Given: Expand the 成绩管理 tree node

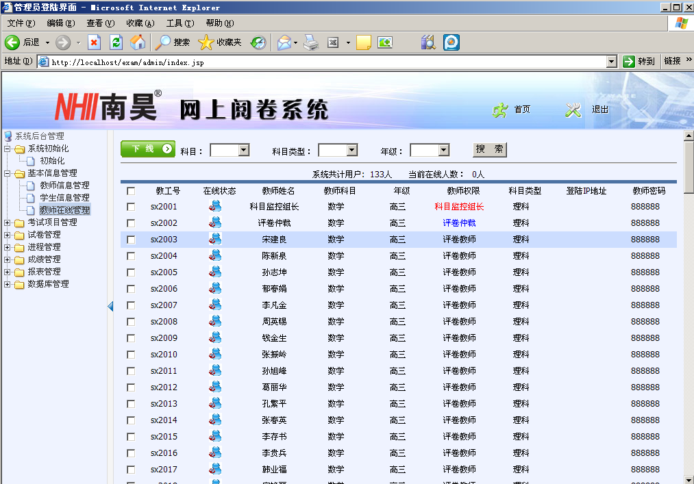Looking at the screenshot, I should click(7, 259).
